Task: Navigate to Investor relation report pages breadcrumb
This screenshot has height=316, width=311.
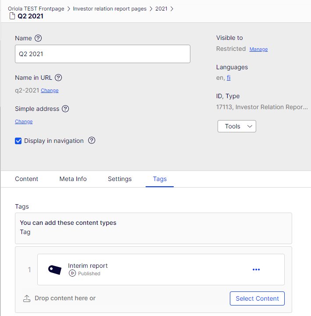Action: [x=110, y=9]
